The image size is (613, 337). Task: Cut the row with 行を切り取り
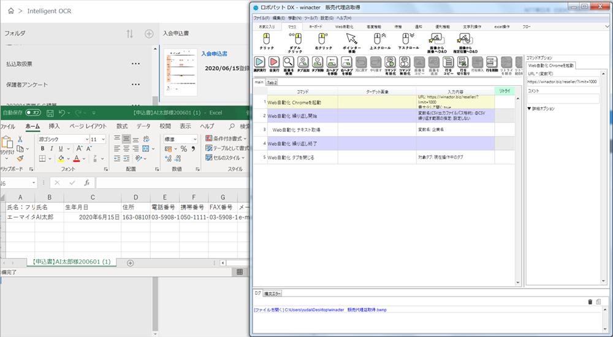pyautogui.click(x=462, y=66)
